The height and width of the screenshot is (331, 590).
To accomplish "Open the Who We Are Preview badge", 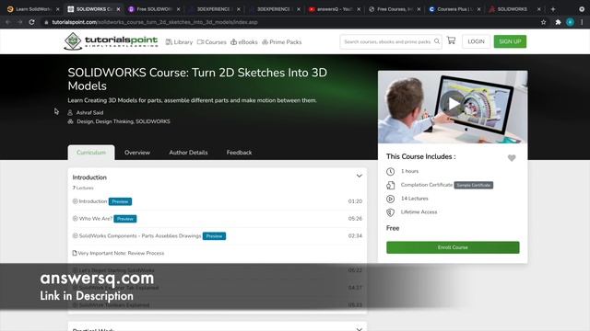I will point(125,219).
